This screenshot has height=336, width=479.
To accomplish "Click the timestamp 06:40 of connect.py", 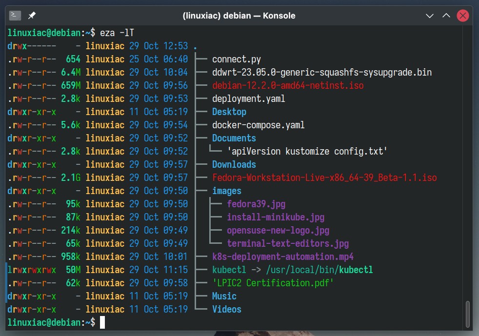I will 176,59.
